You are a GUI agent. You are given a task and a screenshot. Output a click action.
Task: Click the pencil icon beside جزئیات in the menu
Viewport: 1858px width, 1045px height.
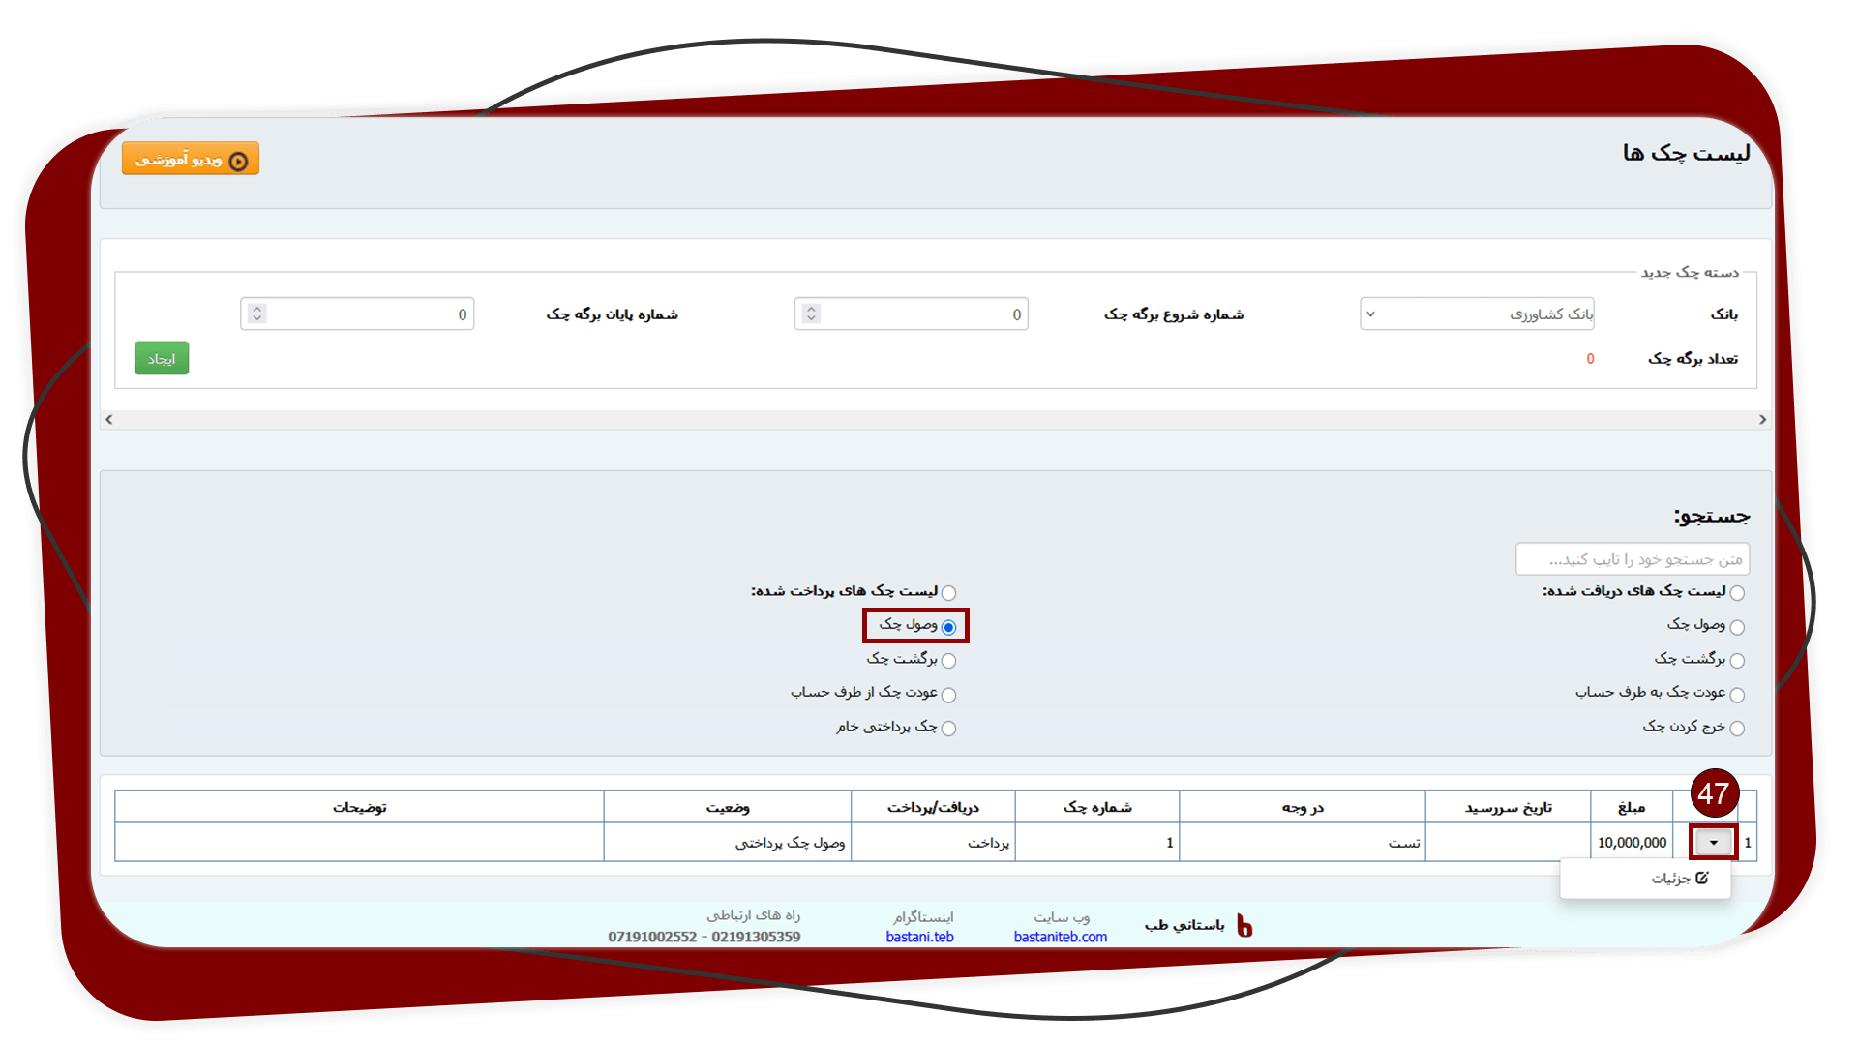click(1702, 878)
